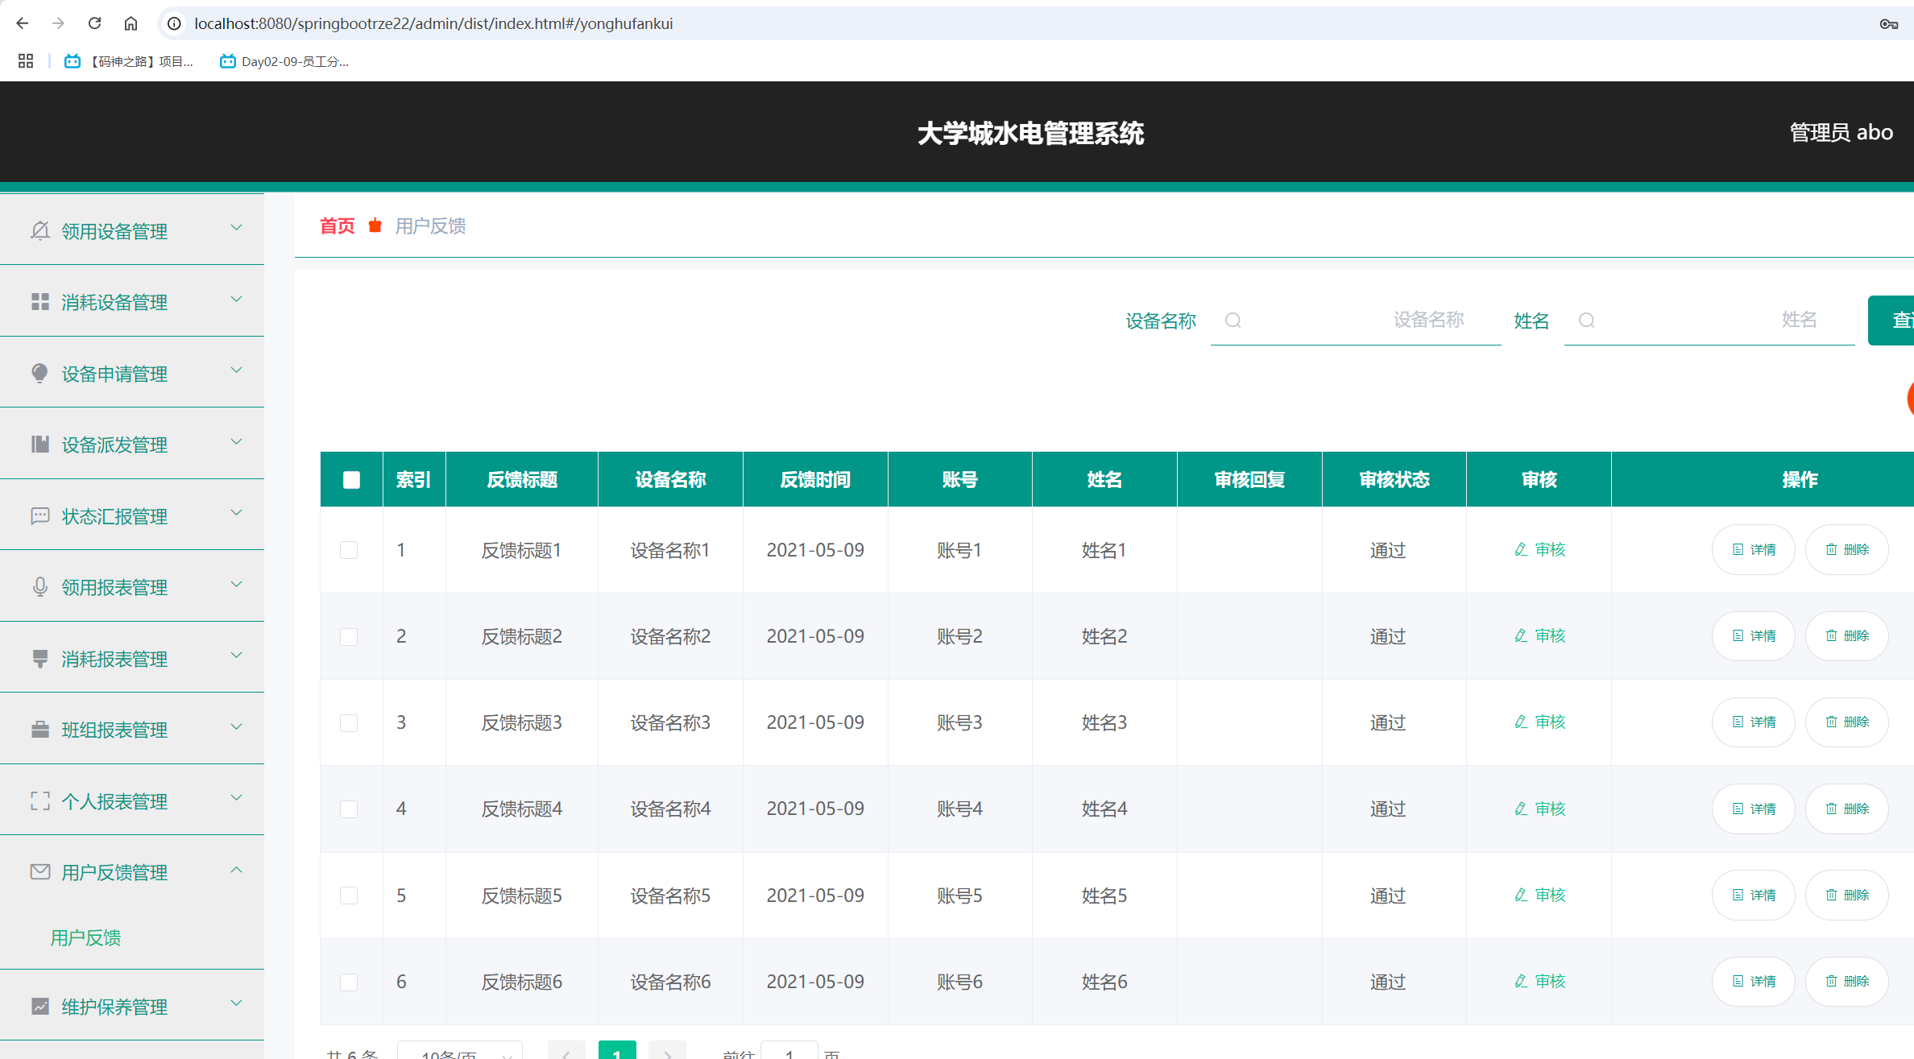
Task: Click 详情 button for row 6
Action: click(1753, 981)
